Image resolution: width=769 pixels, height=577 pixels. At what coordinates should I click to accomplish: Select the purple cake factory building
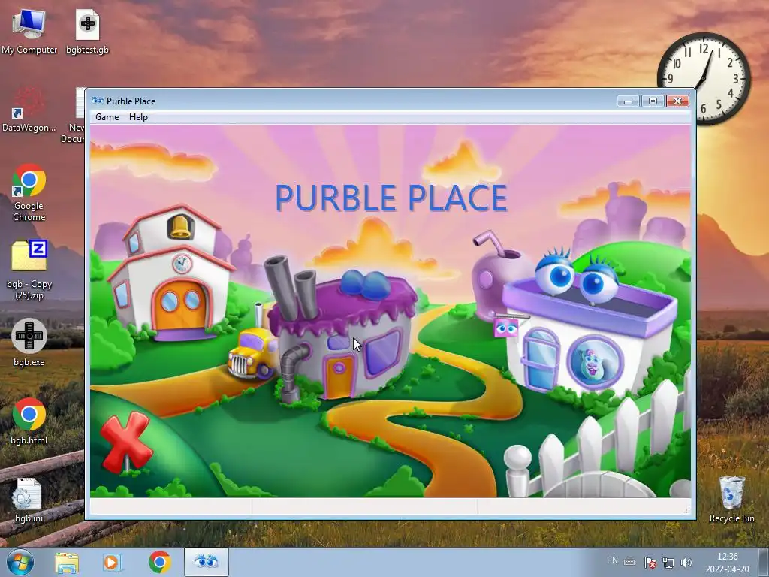click(343, 334)
